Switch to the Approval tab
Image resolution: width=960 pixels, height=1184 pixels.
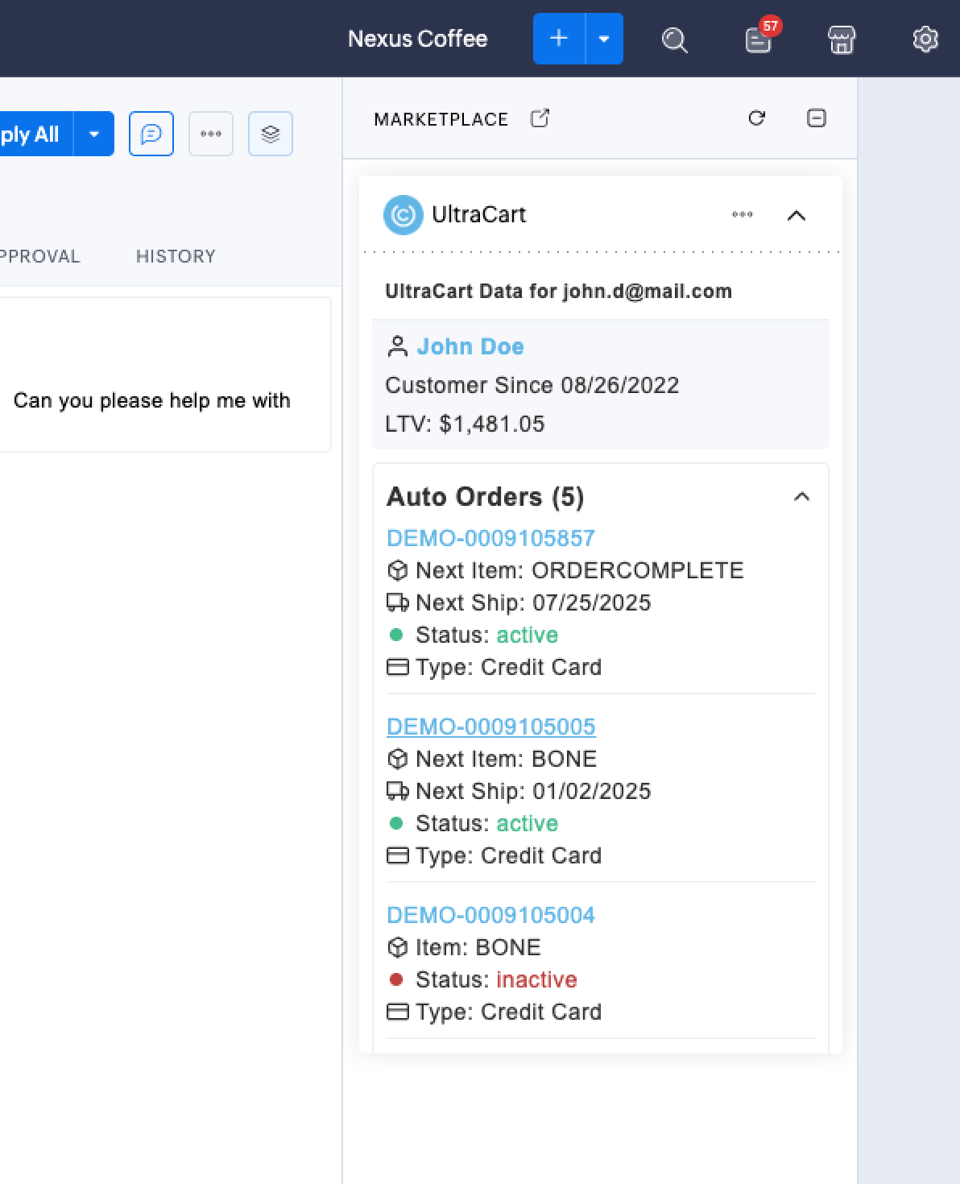pos(39,256)
